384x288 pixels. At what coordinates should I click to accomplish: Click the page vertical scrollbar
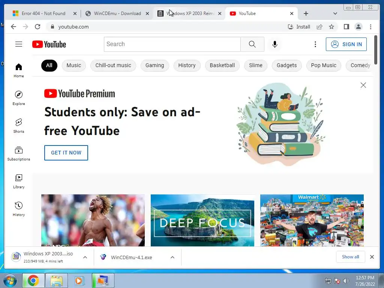[376, 50]
